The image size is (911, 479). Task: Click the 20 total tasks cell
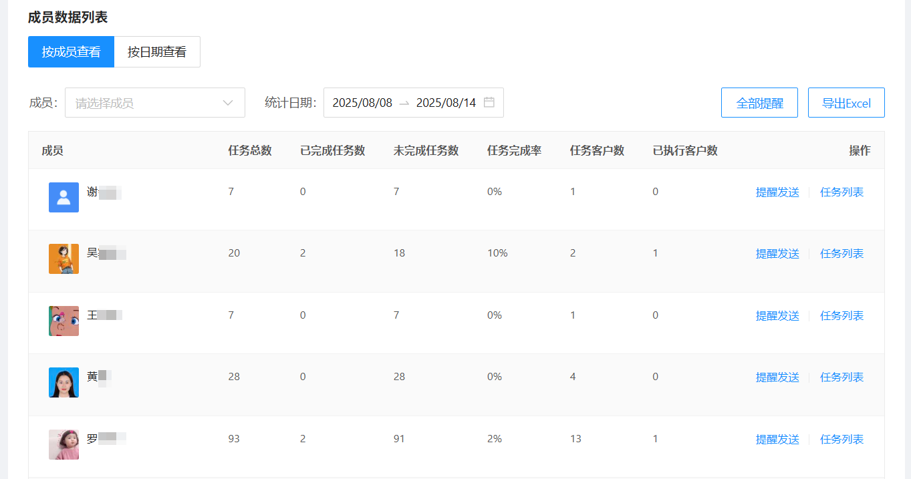(x=234, y=253)
